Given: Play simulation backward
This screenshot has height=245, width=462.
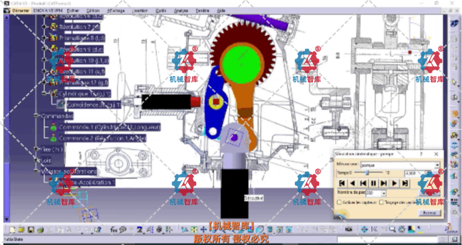Looking at the screenshot, I should pos(352,183).
